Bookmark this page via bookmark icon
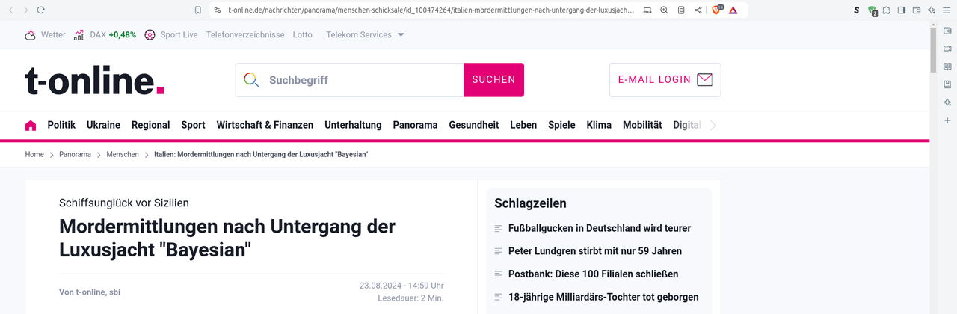Image resolution: width=957 pixels, height=314 pixels. [x=198, y=10]
